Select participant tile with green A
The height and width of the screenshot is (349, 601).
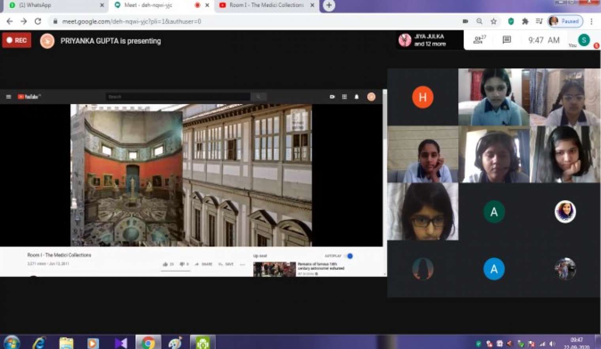tap(494, 212)
